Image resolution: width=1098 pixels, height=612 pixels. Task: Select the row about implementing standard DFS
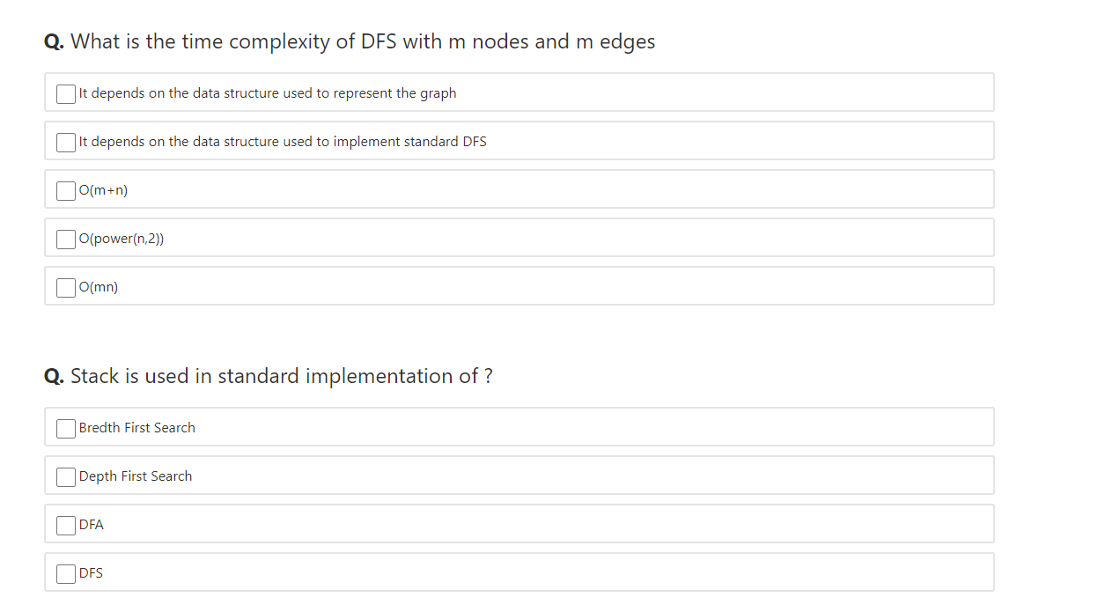(x=519, y=140)
